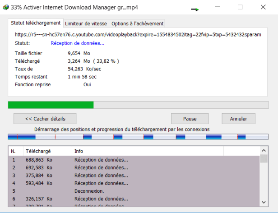
Task: Click the Réception de données... status text
Action: (78, 43)
